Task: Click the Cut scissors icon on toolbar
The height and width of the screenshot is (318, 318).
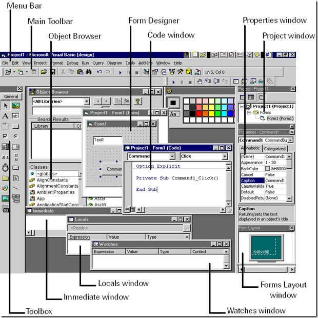Action: 63,72
